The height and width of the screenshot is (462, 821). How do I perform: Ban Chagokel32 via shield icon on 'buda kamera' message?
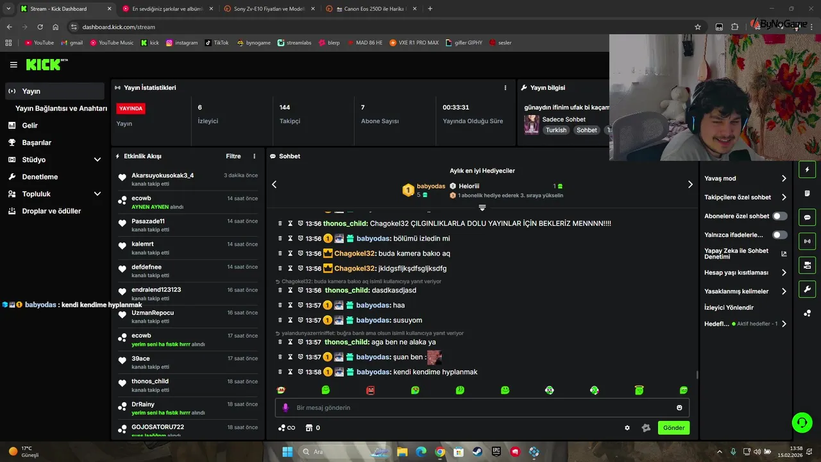click(x=300, y=253)
